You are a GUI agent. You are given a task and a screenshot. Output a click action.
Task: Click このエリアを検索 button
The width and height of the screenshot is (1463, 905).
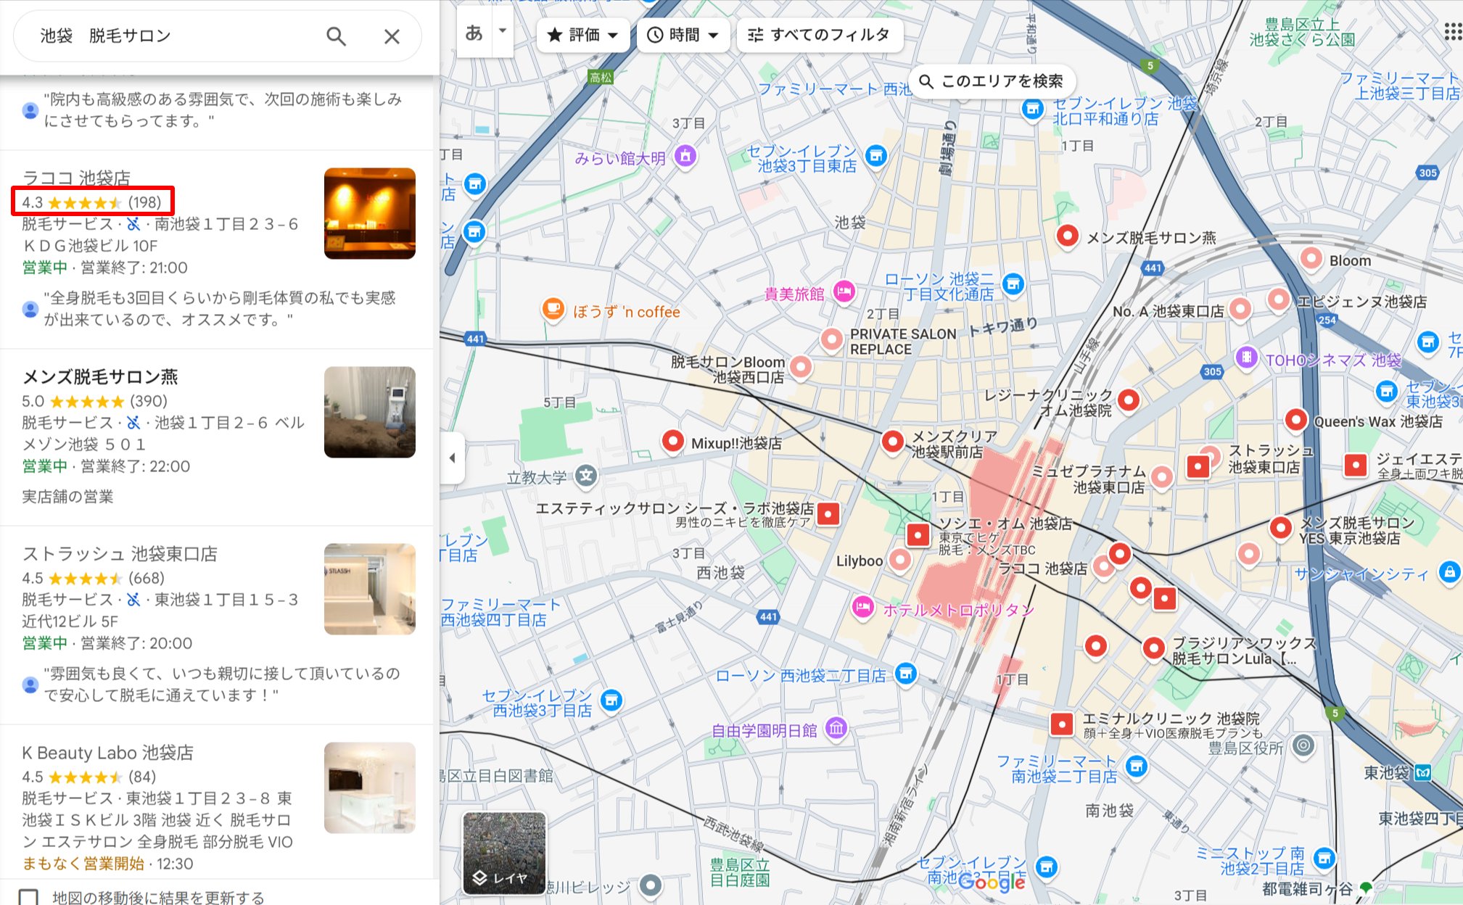click(992, 81)
